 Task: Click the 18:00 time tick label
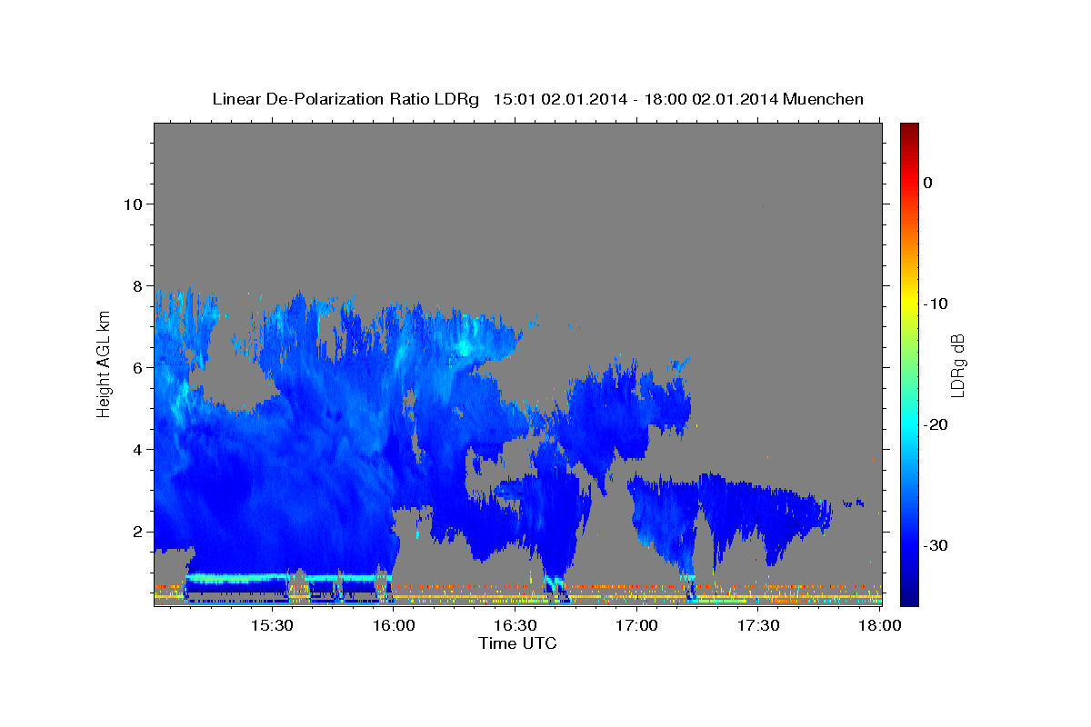[x=879, y=625]
